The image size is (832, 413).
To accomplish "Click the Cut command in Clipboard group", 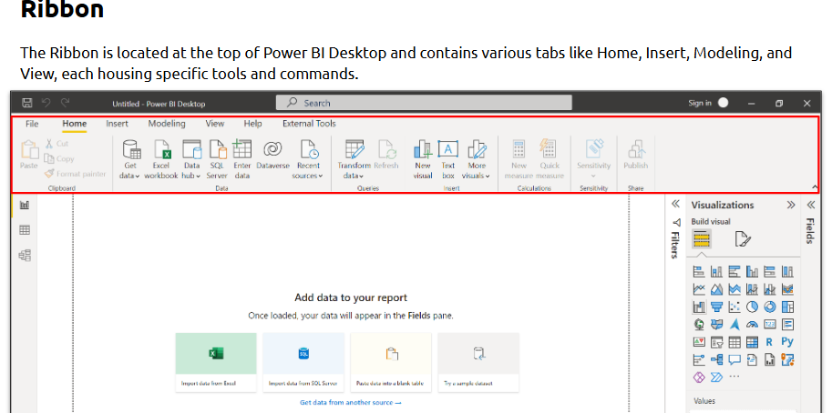I will (x=56, y=143).
